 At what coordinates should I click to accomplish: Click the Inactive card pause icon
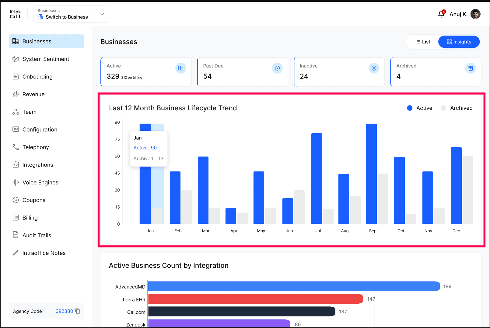pyautogui.click(x=374, y=68)
